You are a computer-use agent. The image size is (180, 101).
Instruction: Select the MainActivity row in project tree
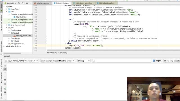18,17
